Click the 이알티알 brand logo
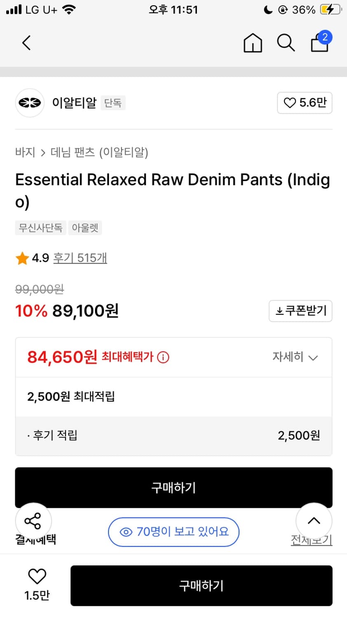Screen dimensions: 347x617 pyautogui.click(x=30, y=103)
